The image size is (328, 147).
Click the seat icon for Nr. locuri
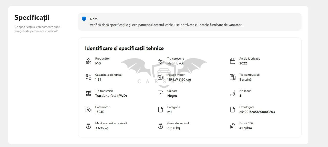(x=232, y=93)
